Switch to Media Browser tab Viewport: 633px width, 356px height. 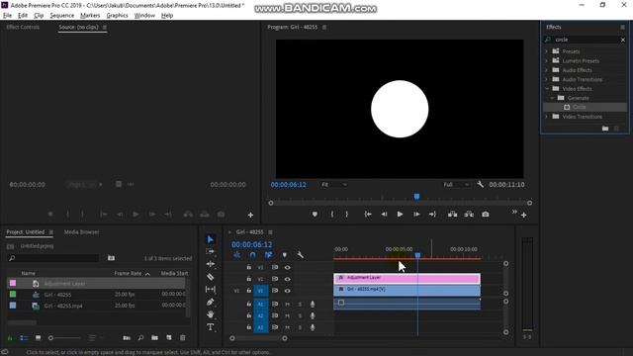[x=81, y=232]
